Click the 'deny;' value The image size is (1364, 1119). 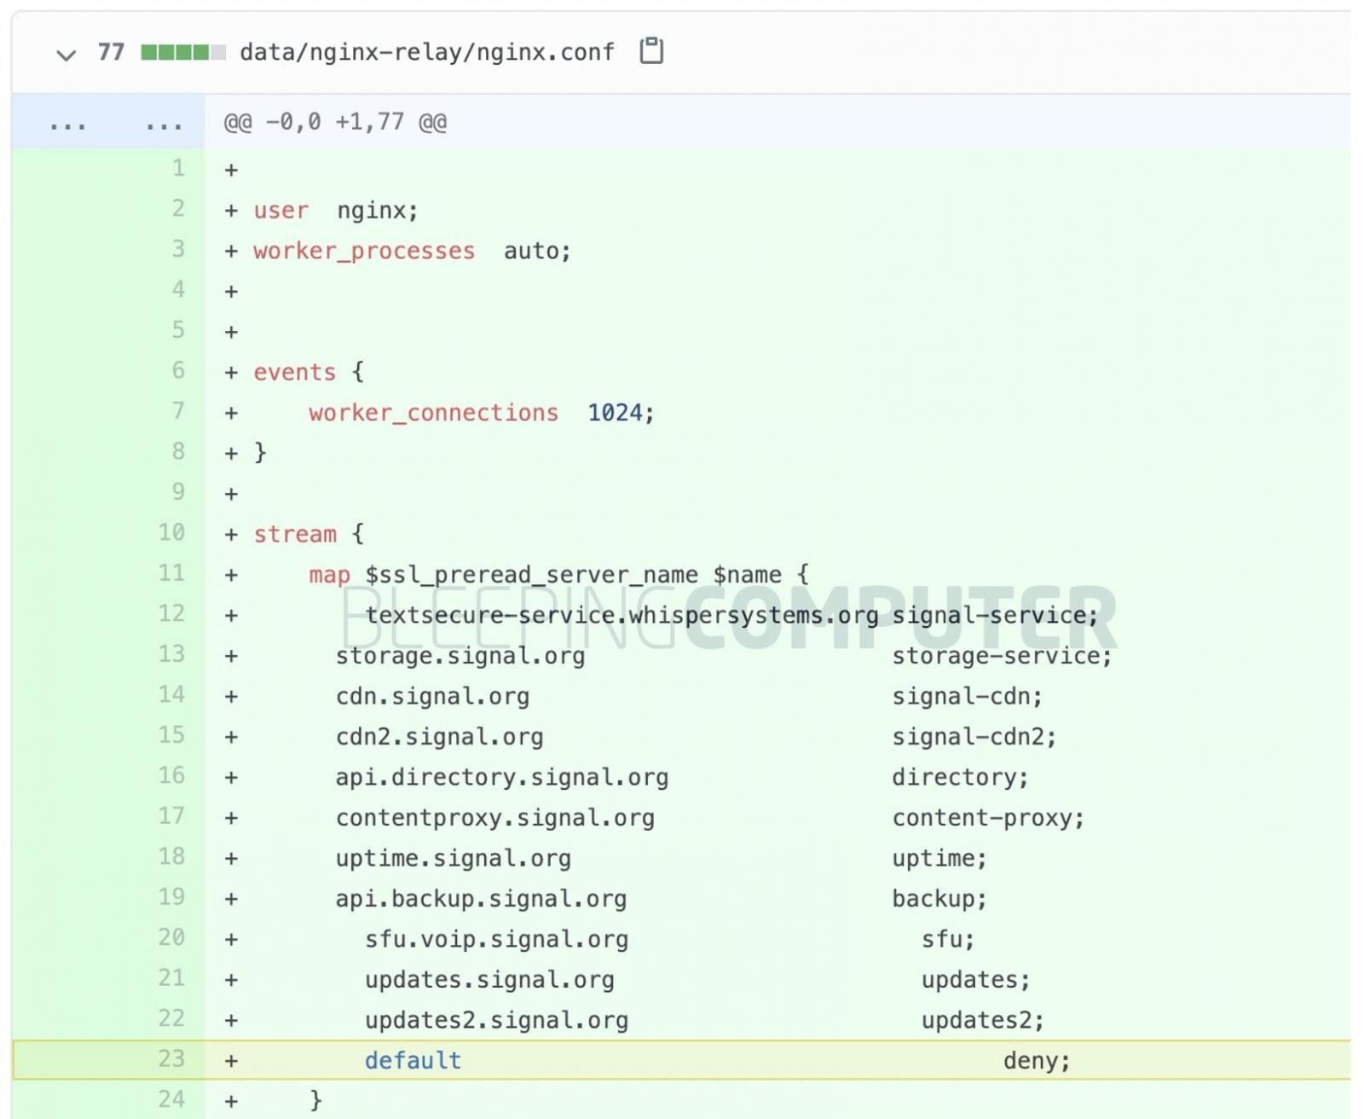[x=1036, y=1061]
